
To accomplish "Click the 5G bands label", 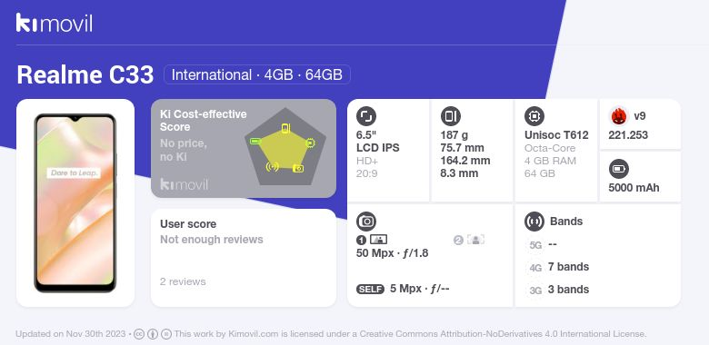I will (x=535, y=245).
